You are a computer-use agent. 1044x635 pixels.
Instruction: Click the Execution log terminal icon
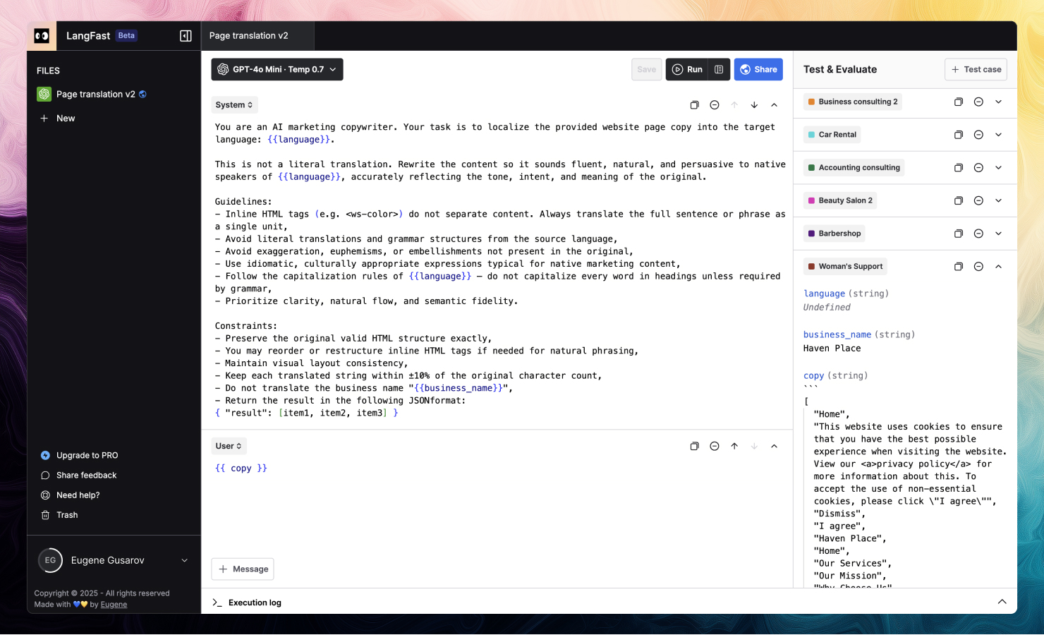pyautogui.click(x=217, y=603)
